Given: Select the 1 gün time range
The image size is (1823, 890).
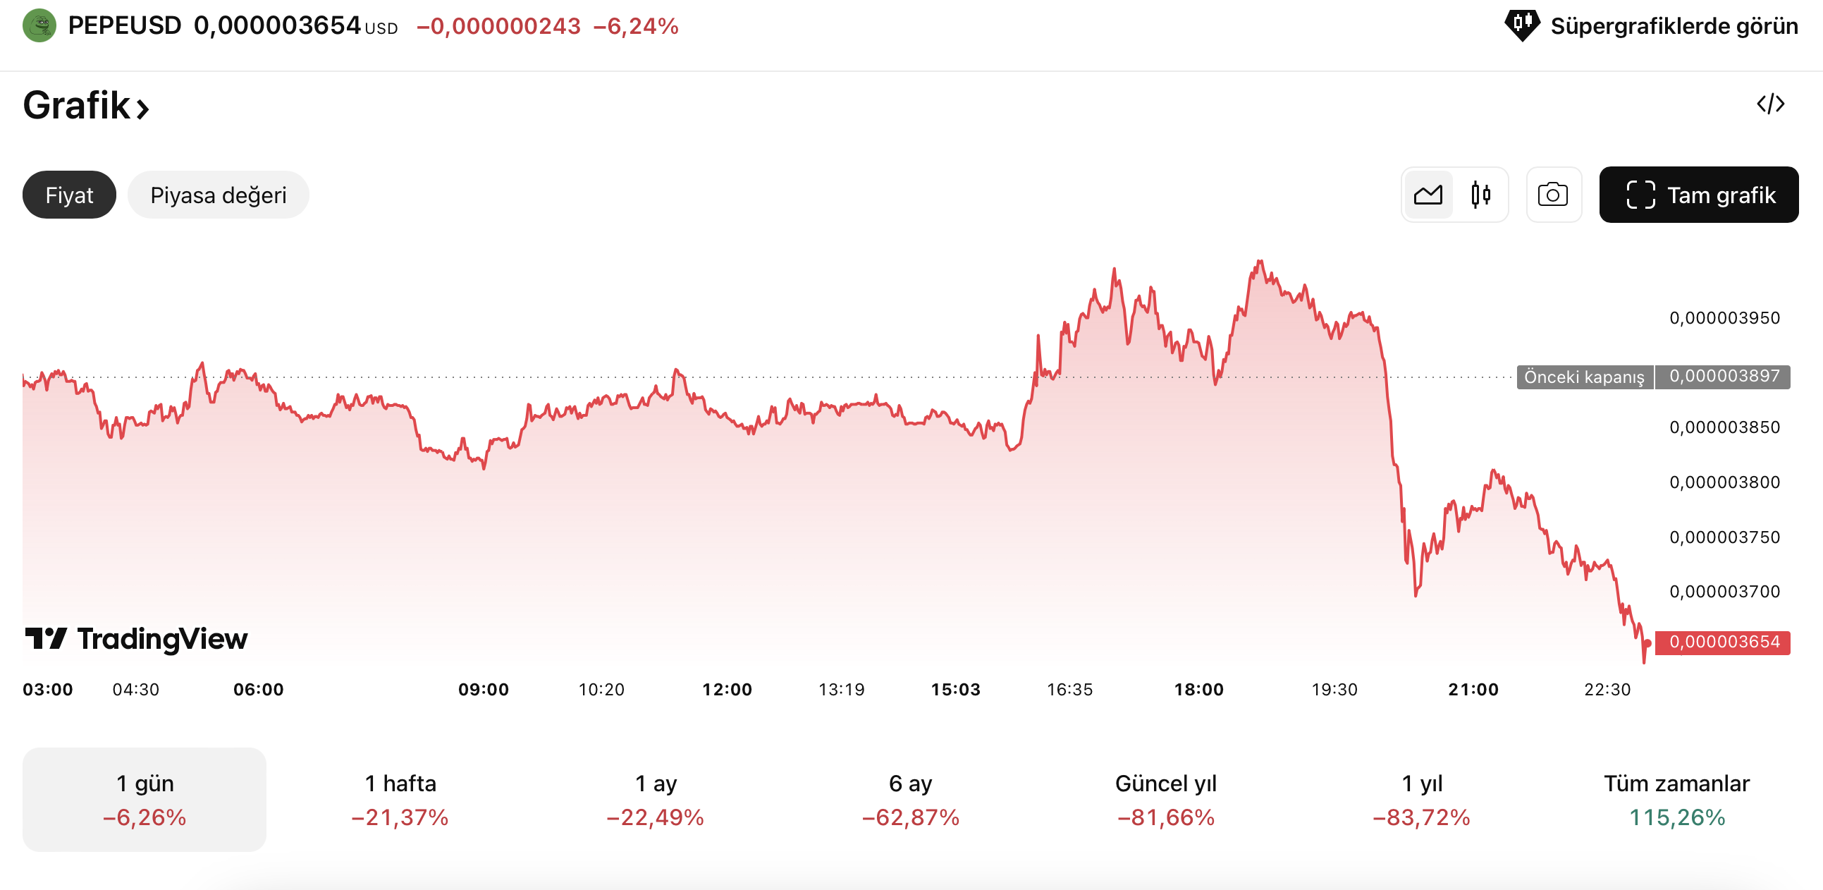Looking at the screenshot, I should [x=145, y=799].
